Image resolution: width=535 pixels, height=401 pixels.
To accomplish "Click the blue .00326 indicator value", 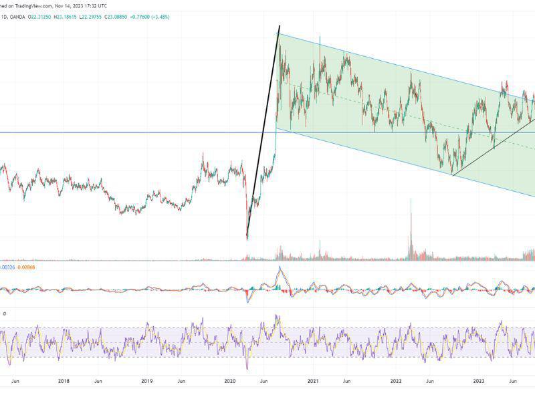I will point(7,267).
